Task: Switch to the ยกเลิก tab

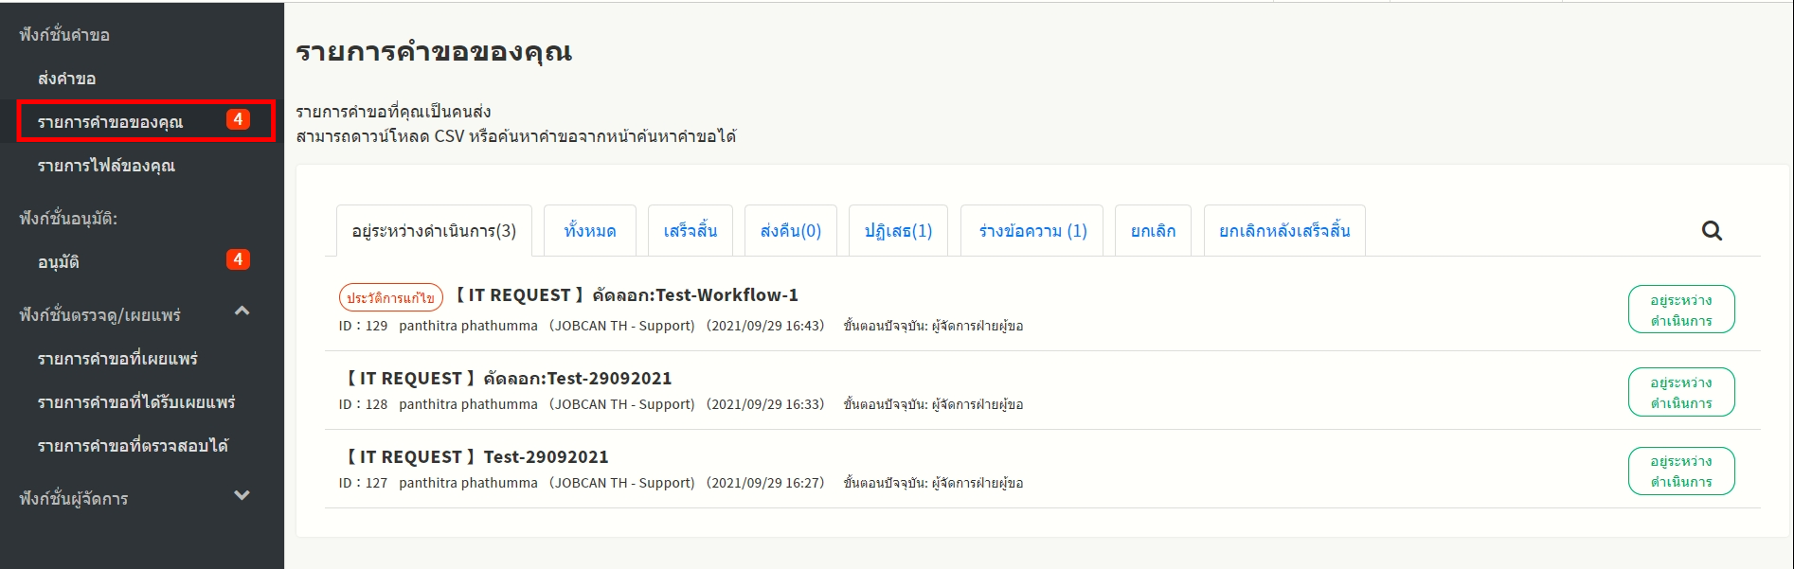Action: [x=1153, y=231]
